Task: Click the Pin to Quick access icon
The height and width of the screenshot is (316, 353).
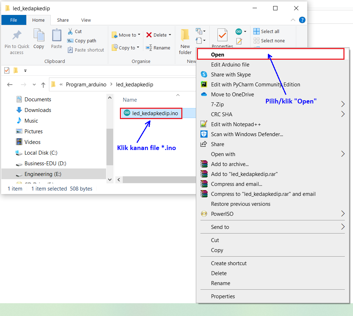Action: point(17,36)
